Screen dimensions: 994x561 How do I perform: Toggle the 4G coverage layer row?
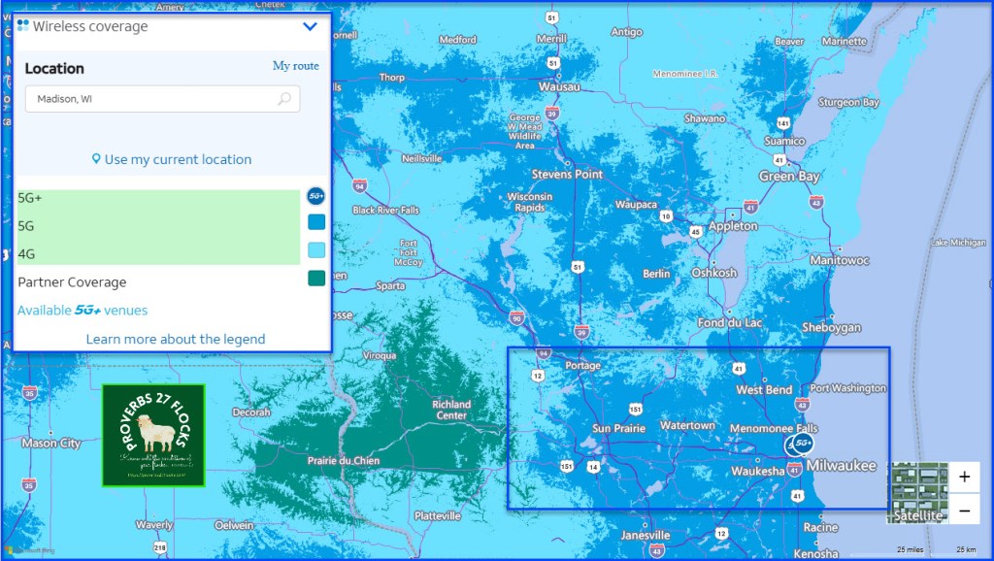158,253
